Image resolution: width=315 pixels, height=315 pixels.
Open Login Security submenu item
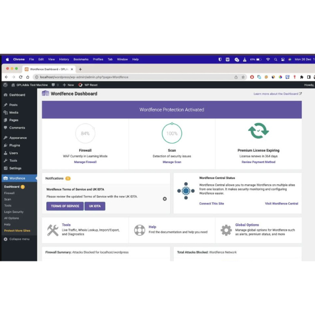[x=14, y=212]
